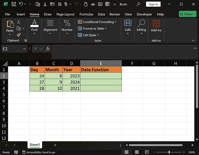Open the View tab
Screen dimensions: 199x155
(128, 14)
